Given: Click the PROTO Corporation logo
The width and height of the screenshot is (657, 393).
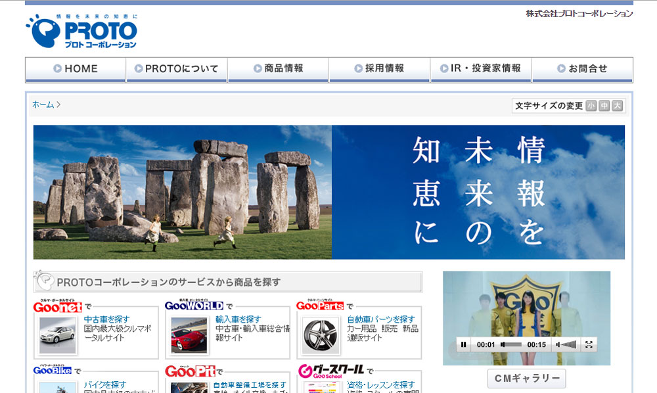Looking at the screenshot, I should coord(81,31).
